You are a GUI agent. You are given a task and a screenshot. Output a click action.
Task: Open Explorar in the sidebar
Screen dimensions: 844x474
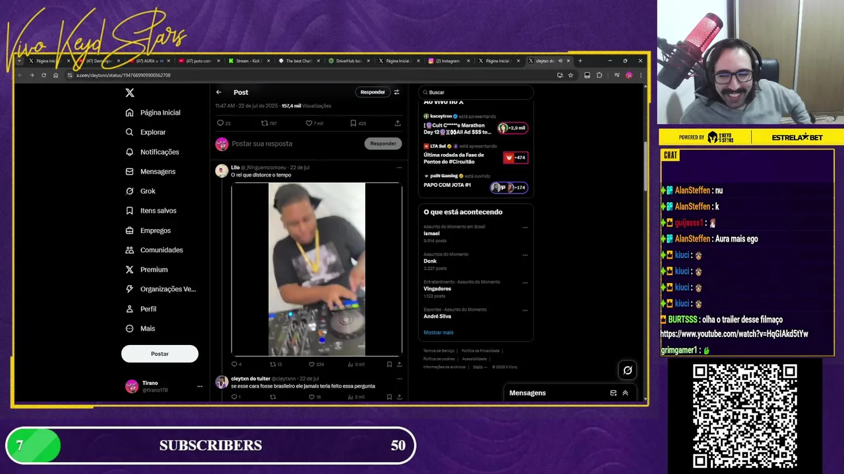point(146,132)
